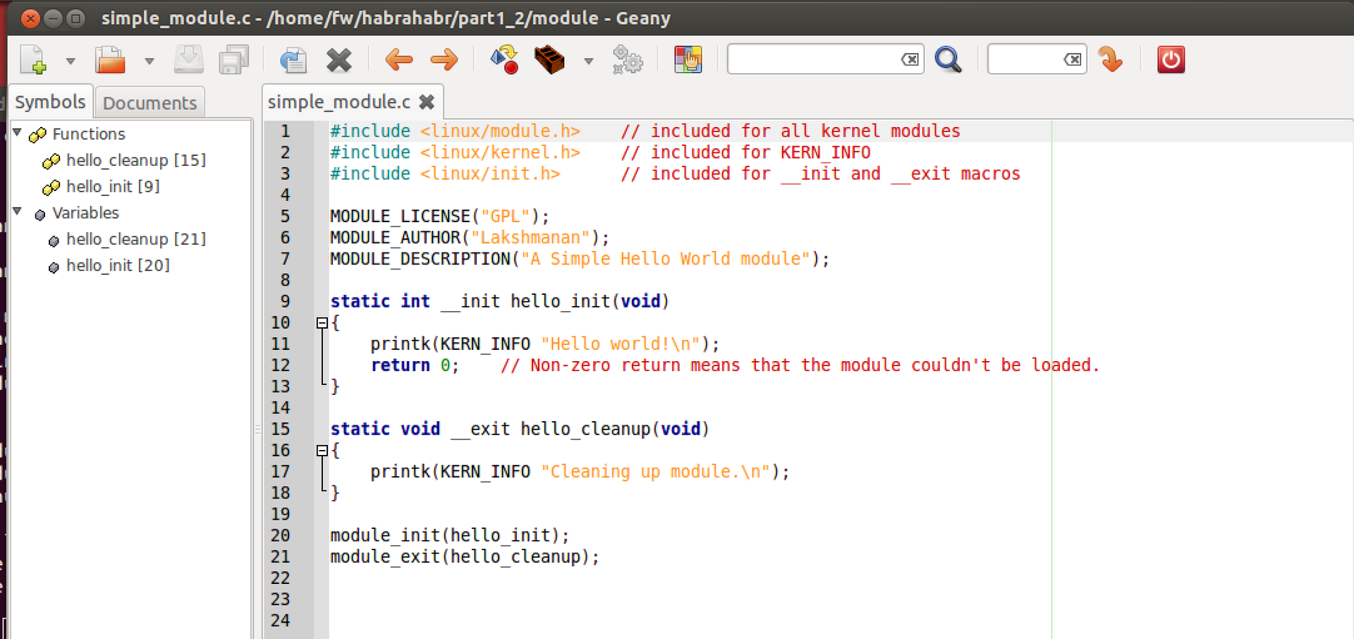
Task: Click the comment "included for __init and __exit macros"
Action: click(820, 174)
